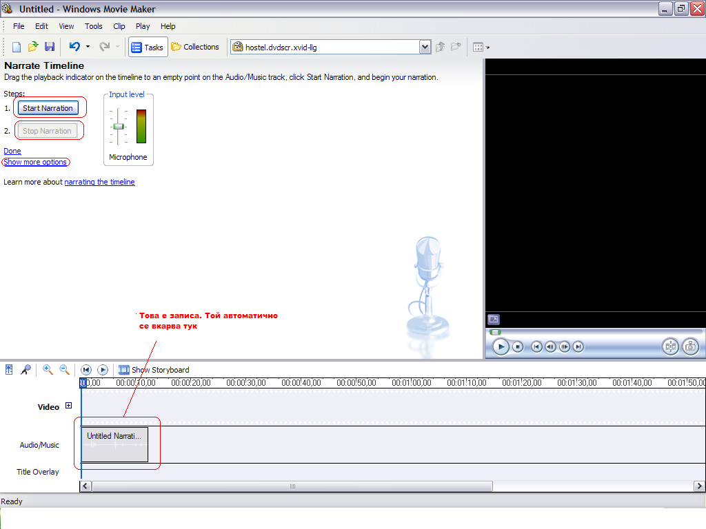The height and width of the screenshot is (529, 706).
Task: Open the View menu
Action: (x=66, y=26)
